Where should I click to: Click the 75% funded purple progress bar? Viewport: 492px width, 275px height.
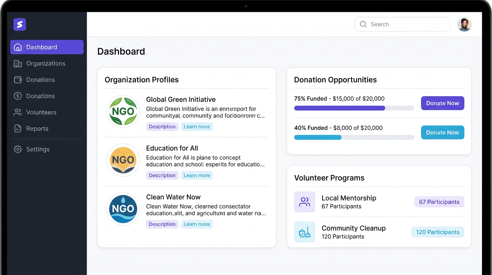coord(339,108)
